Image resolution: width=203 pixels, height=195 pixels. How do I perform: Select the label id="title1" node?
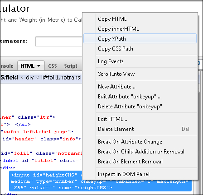(41, 161)
